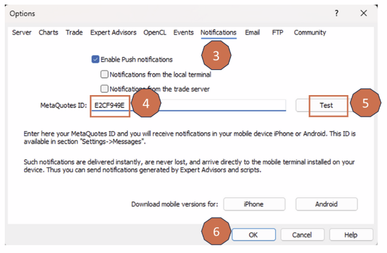Screen dimensions: 387x253
Task: Go to Expert Advisors tab
Action: pyautogui.click(x=113, y=33)
